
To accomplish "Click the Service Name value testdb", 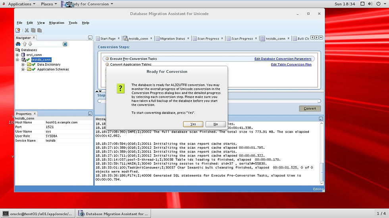I will pos(51,140).
